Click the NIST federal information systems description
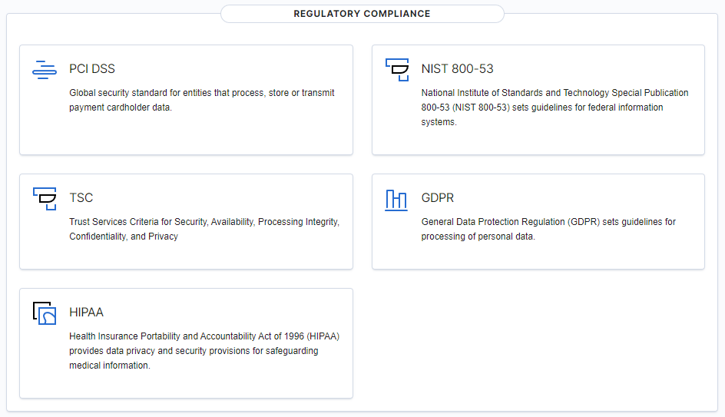The width and height of the screenshot is (725, 417). coord(555,108)
